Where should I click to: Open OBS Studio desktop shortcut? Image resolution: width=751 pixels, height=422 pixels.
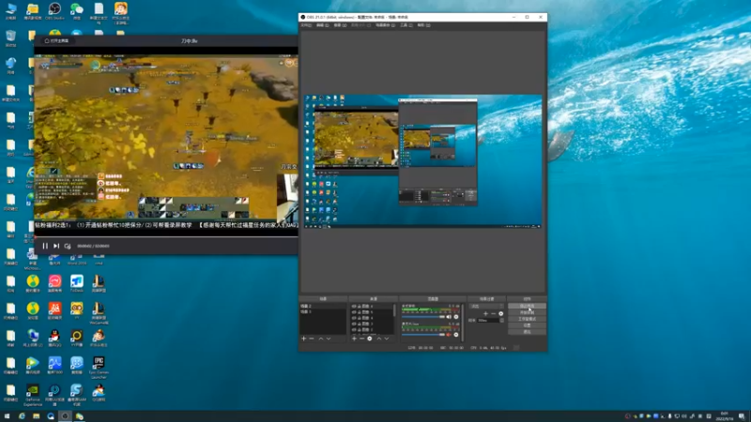coord(54,11)
